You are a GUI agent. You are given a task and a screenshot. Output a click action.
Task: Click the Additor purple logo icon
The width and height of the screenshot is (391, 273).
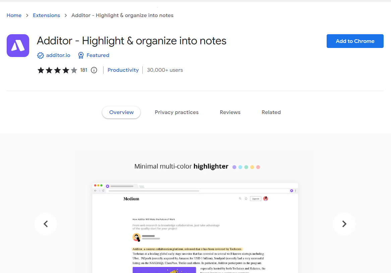pyautogui.click(x=18, y=46)
